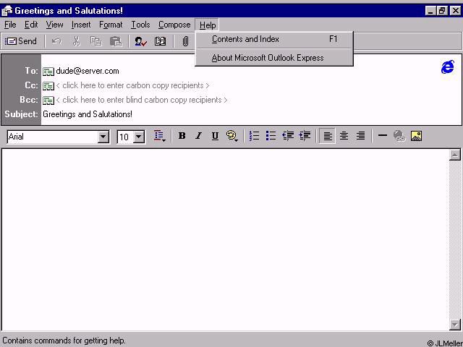Minimize the Greetings and Salutations window
The height and width of the screenshot is (347, 463).
pyautogui.click(x=431, y=11)
